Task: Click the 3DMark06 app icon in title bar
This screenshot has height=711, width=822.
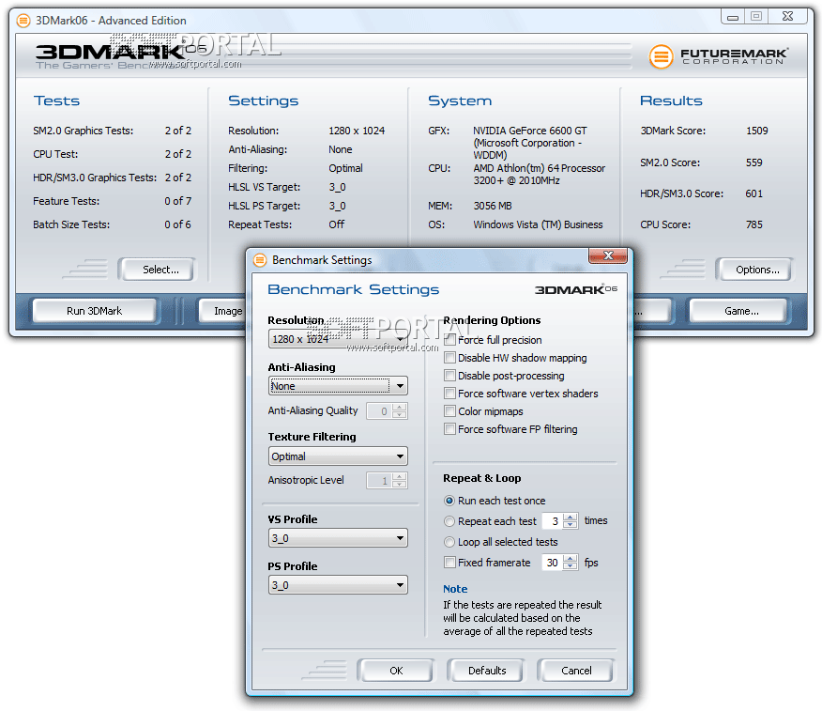Action: (23, 21)
